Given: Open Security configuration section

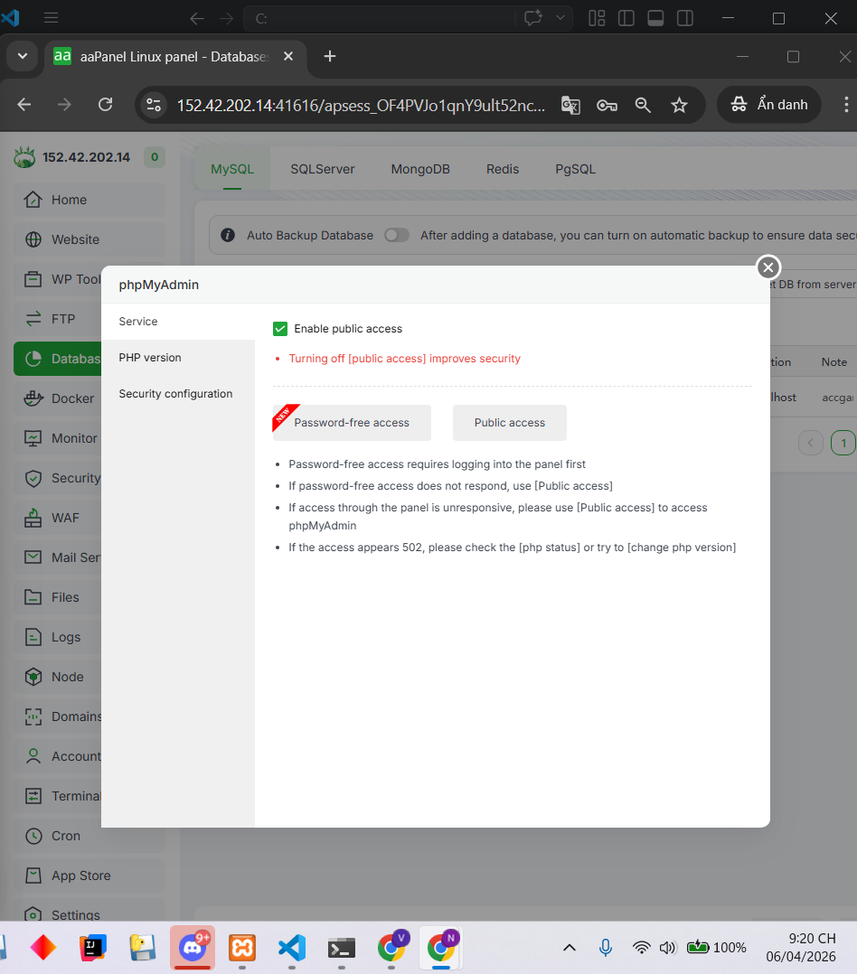Looking at the screenshot, I should [x=175, y=394].
